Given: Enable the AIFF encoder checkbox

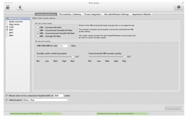Looking at the screenshot, I should click(7, 33).
